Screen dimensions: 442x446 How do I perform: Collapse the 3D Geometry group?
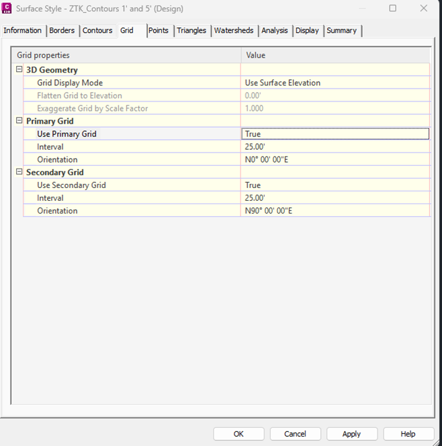coord(19,69)
